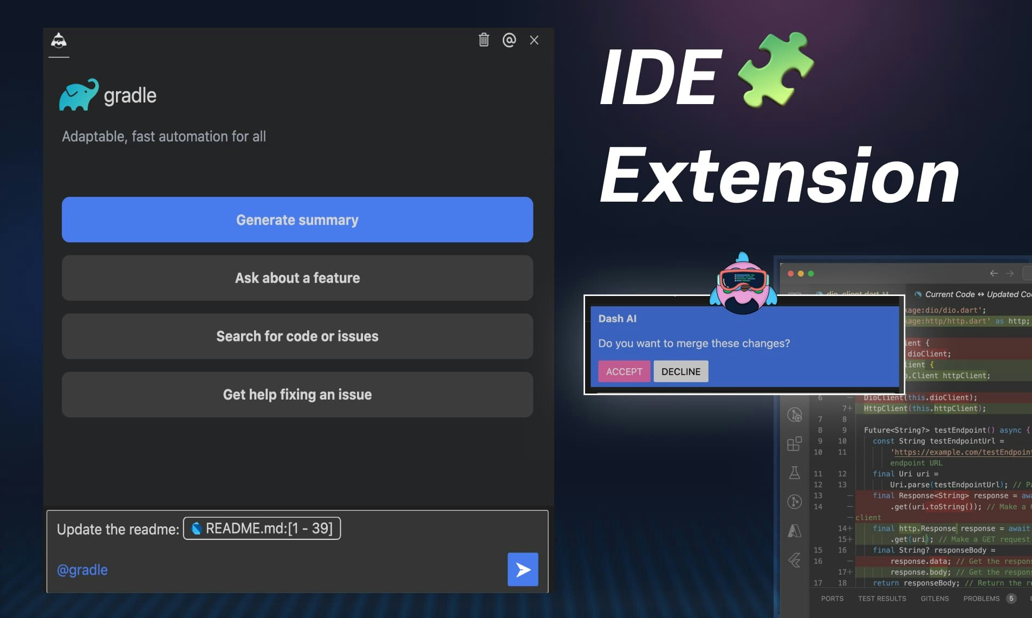Click the Dash AI mascot avatar
Viewport: 1032px width, 618px height.
click(743, 284)
